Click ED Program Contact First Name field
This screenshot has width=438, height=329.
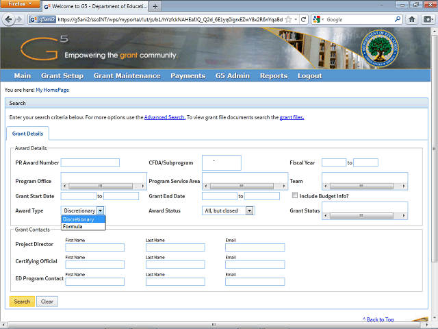94,282
